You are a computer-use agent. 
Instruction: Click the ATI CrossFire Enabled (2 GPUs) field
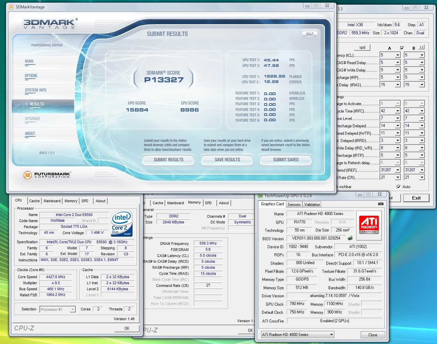(x=334, y=321)
